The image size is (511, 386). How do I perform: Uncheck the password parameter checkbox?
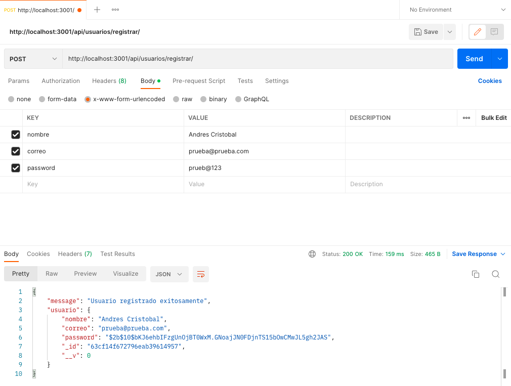tap(16, 168)
